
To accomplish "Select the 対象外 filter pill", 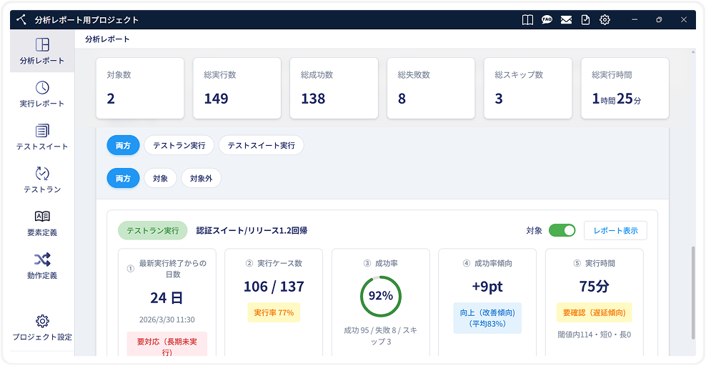I will click(201, 178).
